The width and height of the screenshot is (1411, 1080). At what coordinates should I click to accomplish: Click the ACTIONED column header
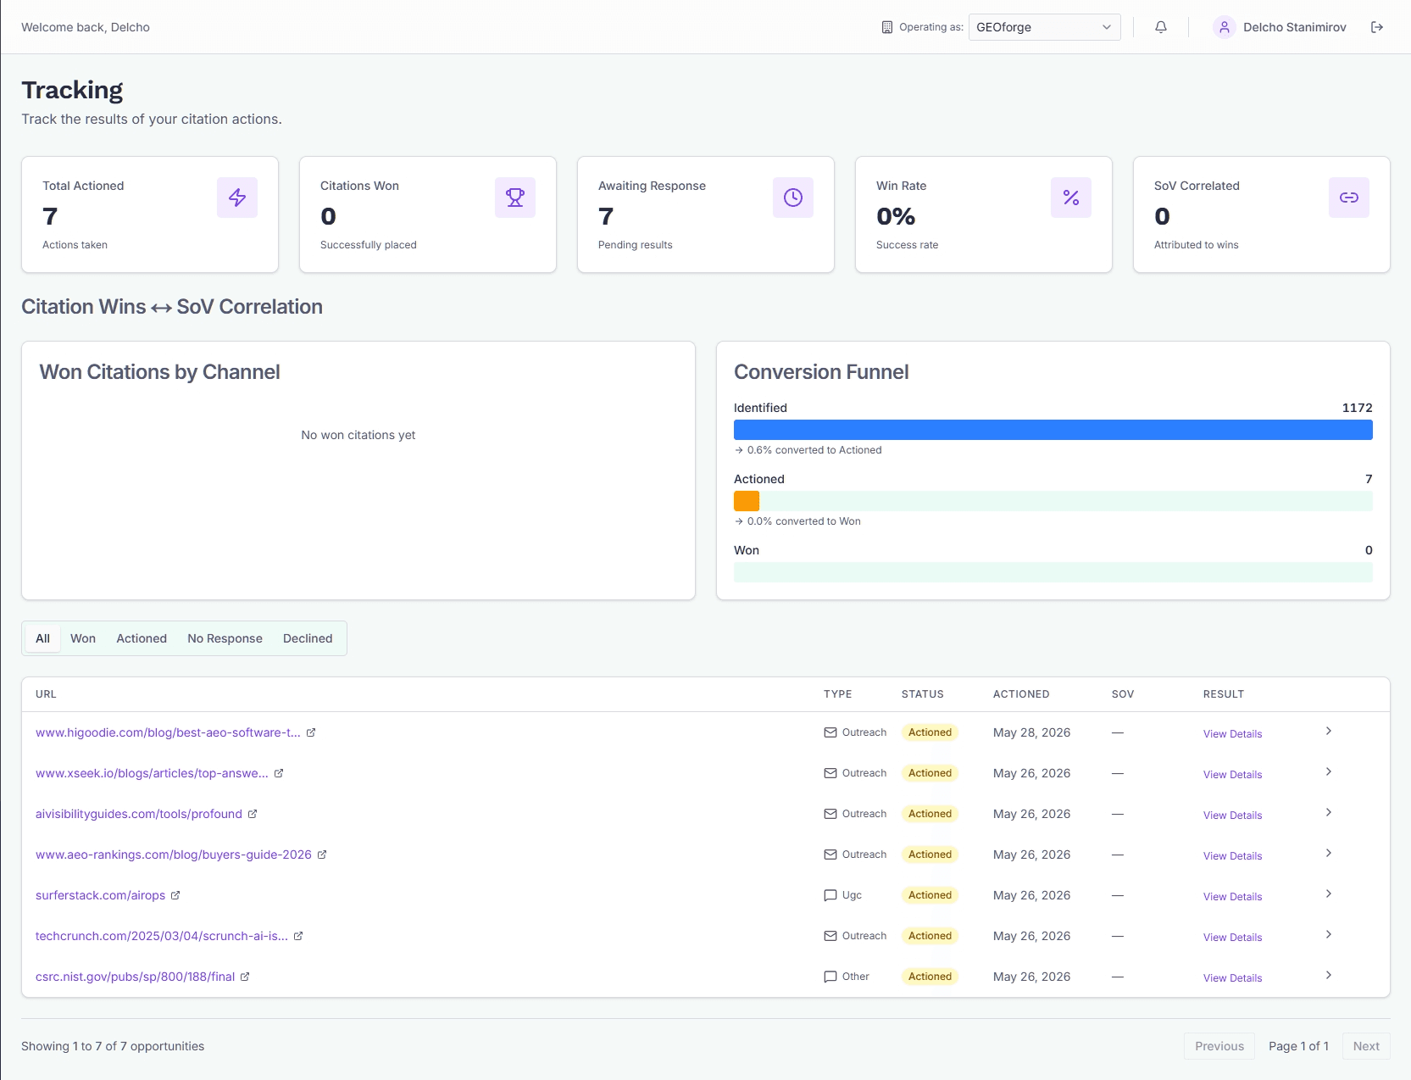coord(1021,694)
